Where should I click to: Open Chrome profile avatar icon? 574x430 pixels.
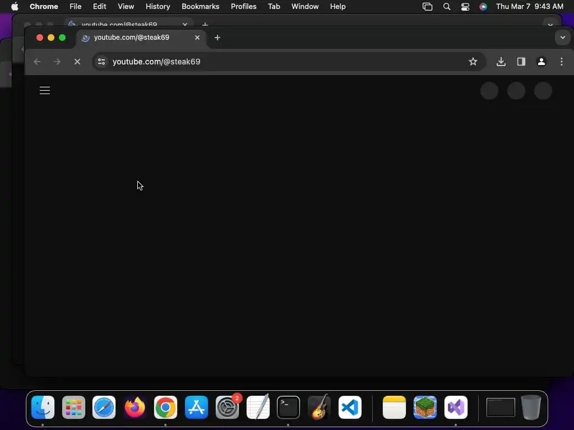click(x=541, y=62)
